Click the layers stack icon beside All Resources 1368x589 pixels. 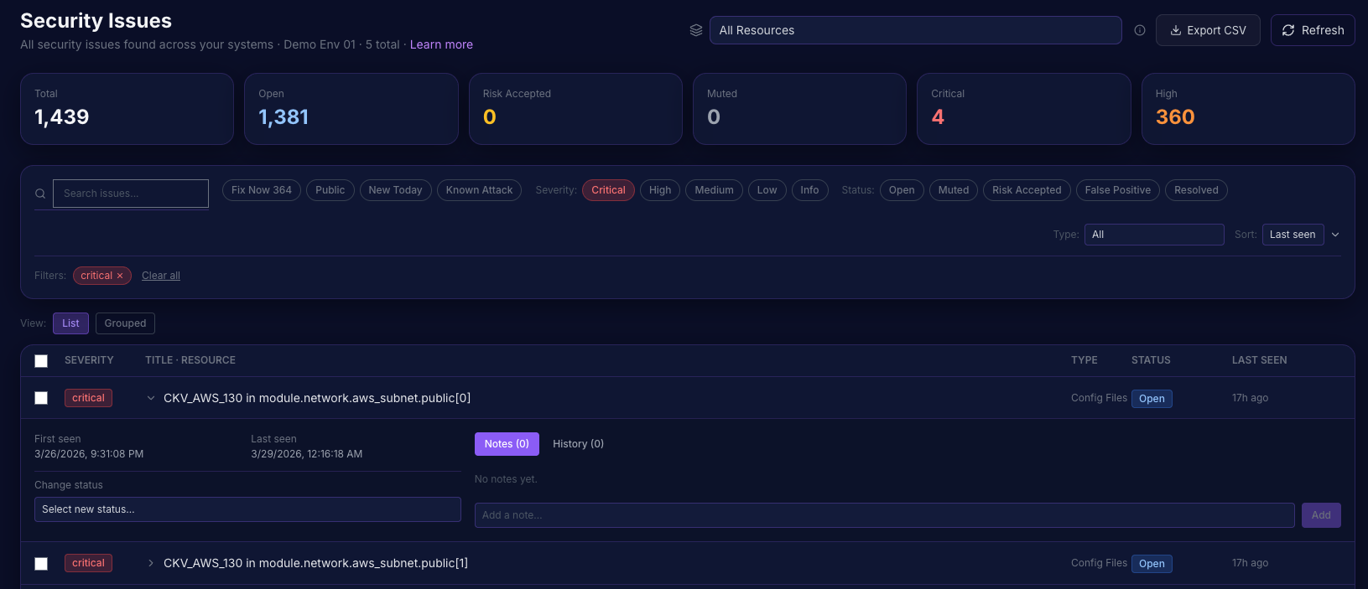pyautogui.click(x=696, y=30)
